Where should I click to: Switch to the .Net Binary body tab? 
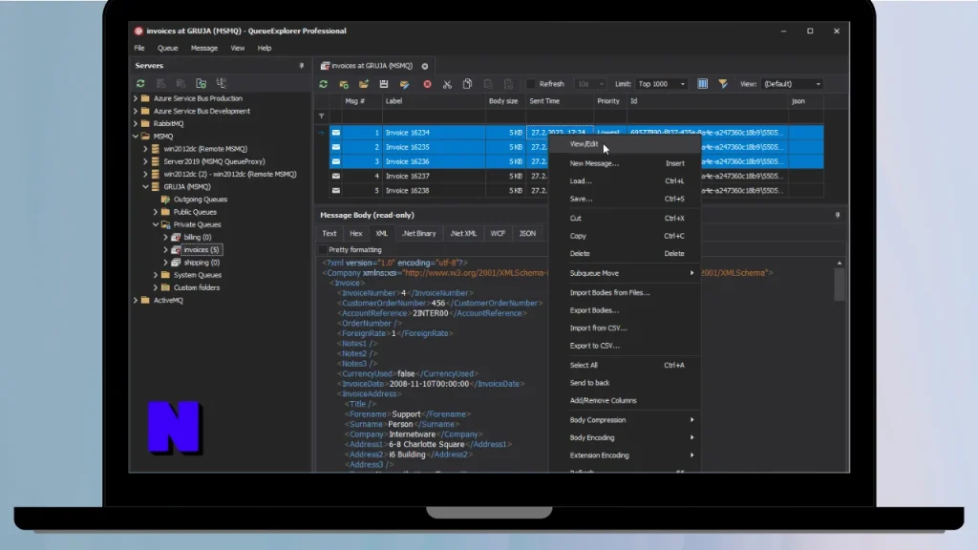(x=419, y=233)
